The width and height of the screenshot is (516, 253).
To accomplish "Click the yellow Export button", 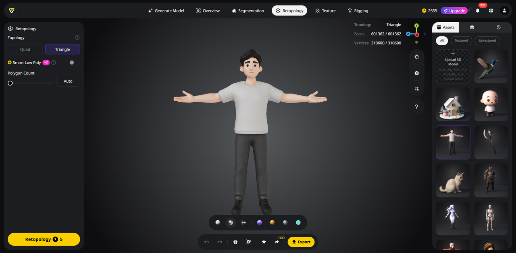I will click(301, 242).
